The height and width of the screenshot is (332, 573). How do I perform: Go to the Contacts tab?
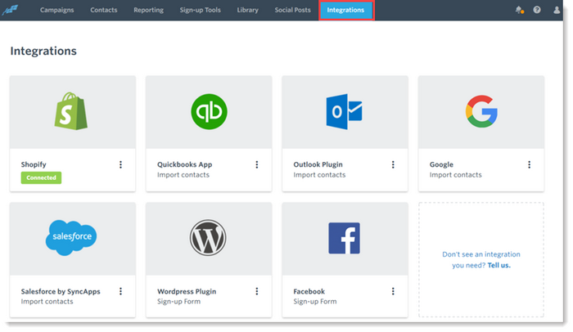tap(104, 10)
